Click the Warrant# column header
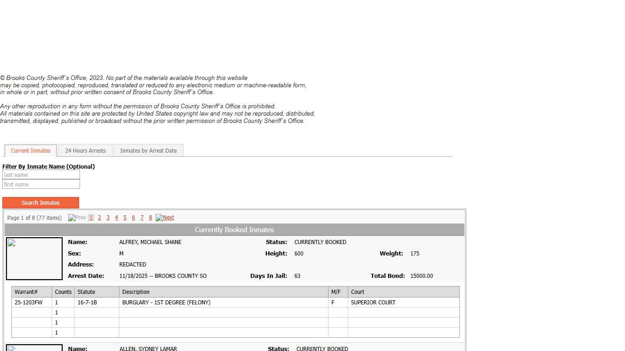 [x=26, y=292]
